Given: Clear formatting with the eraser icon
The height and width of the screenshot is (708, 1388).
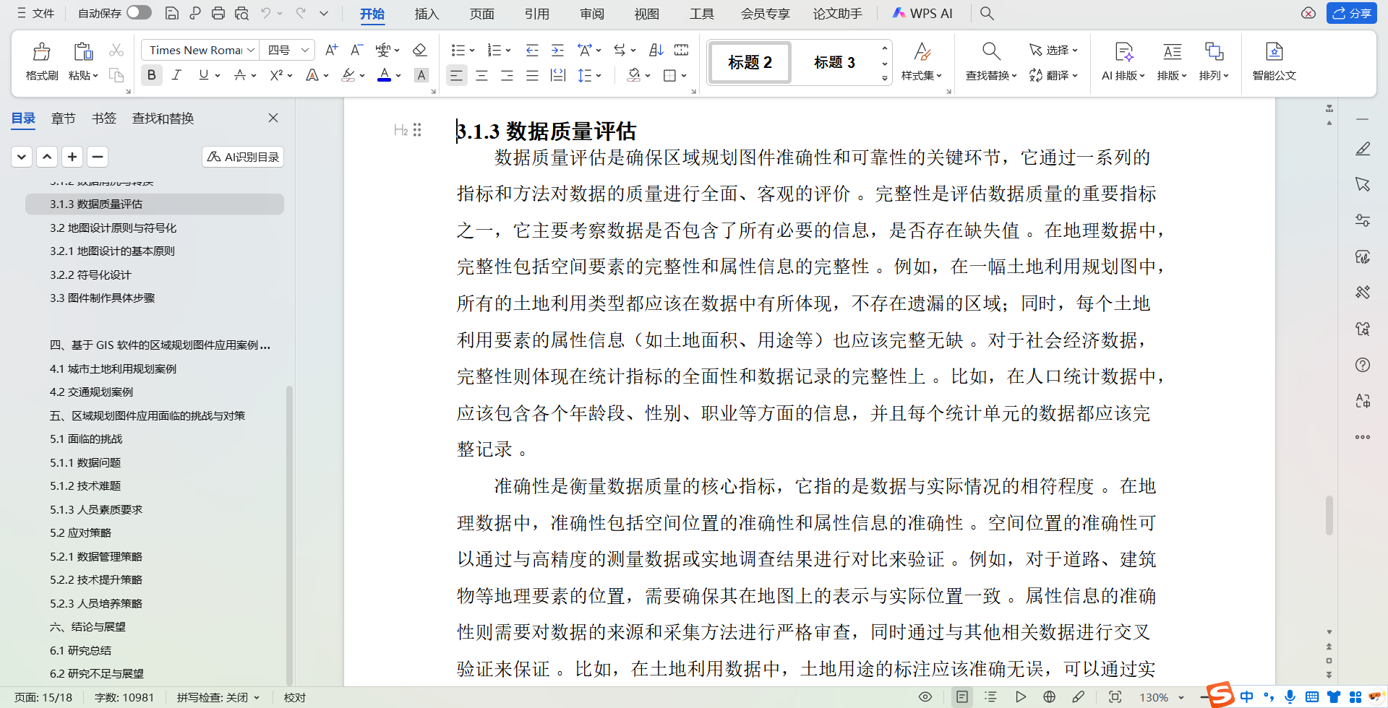Looking at the screenshot, I should [x=419, y=49].
